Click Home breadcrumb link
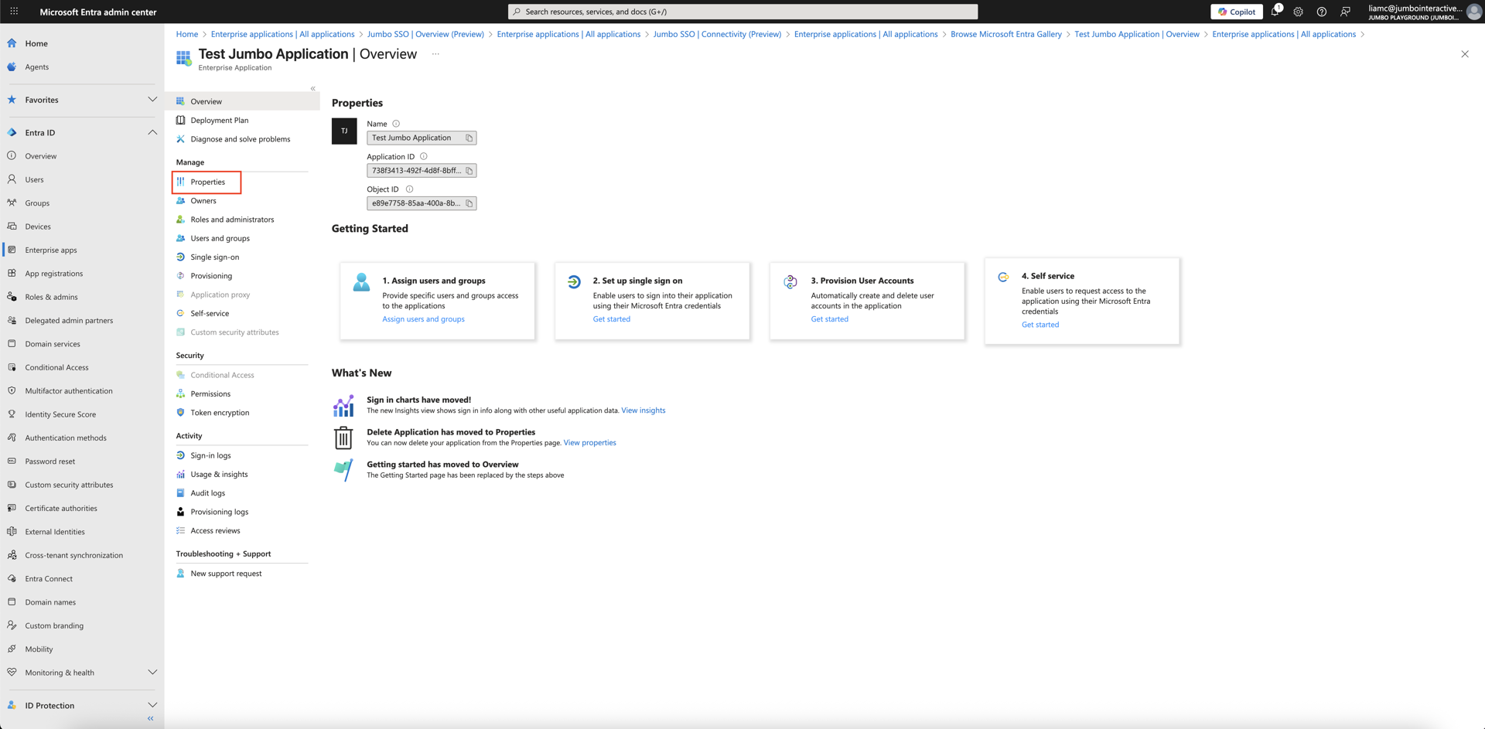The image size is (1485, 729). (186, 34)
